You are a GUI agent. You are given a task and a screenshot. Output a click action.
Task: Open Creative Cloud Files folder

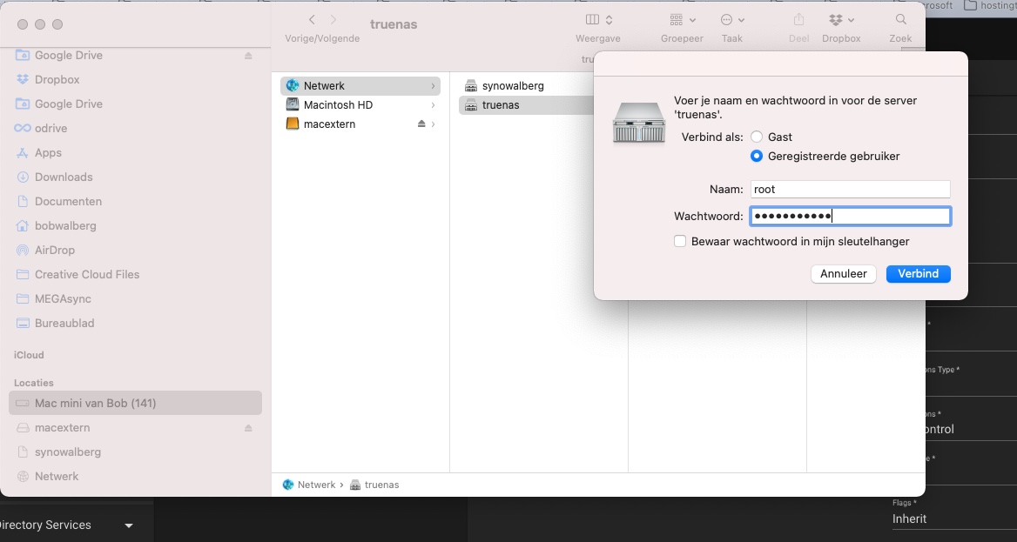point(87,274)
